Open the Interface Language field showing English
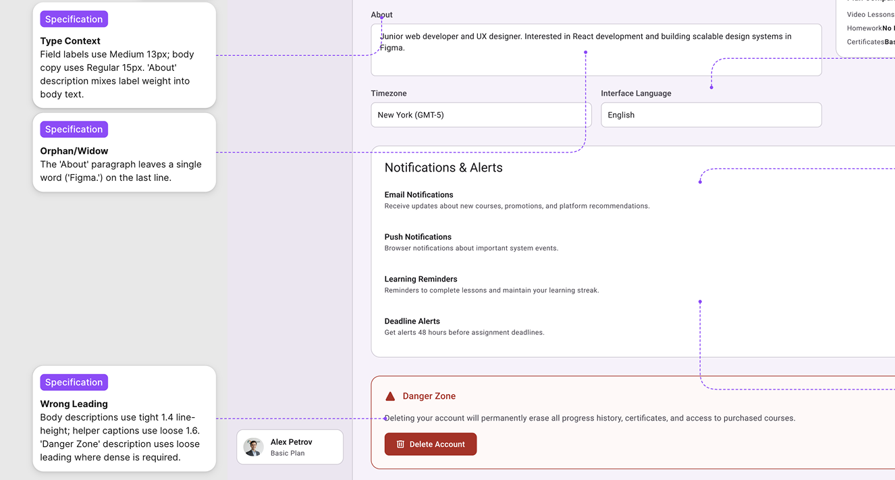The height and width of the screenshot is (480, 895). pyautogui.click(x=711, y=115)
